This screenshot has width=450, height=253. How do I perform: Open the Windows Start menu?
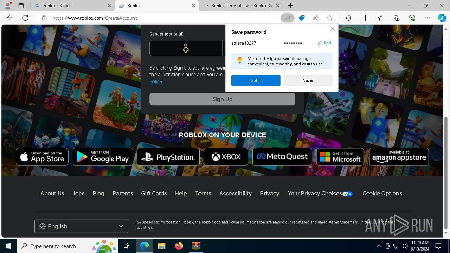(8, 246)
